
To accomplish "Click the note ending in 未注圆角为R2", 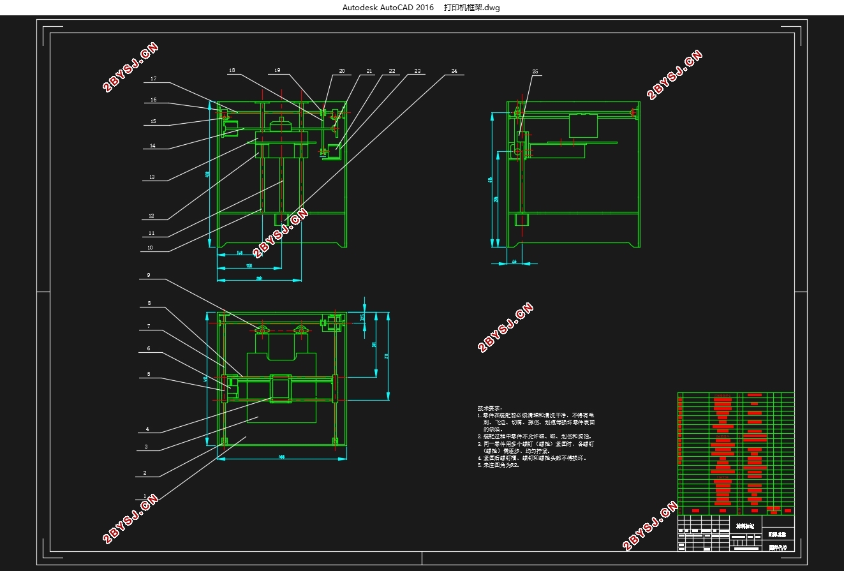I will click(499, 465).
